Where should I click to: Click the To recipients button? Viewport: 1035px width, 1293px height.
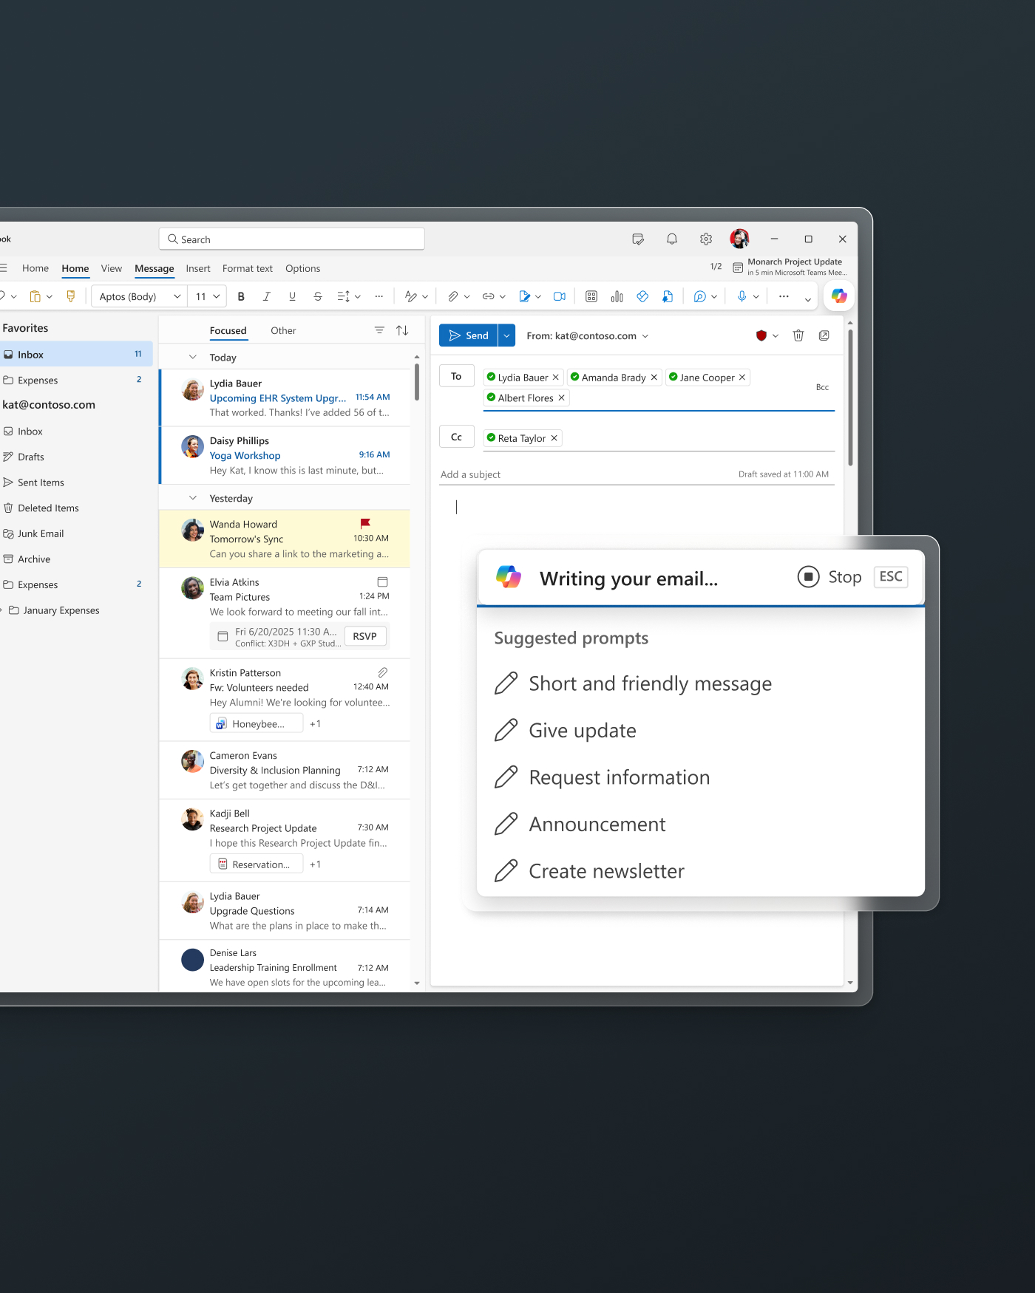[x=456, y=376]
